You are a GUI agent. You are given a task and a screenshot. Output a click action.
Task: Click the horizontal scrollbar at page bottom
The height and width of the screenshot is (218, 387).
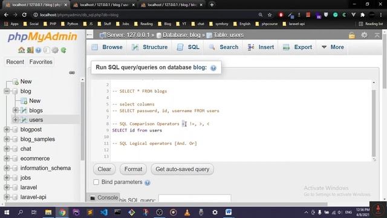click(x=166, y=204)
